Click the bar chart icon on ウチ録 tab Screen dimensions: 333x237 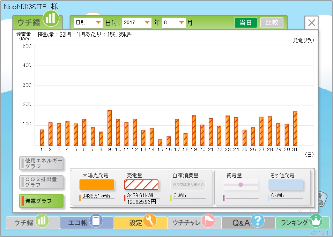tap(51, 18)
